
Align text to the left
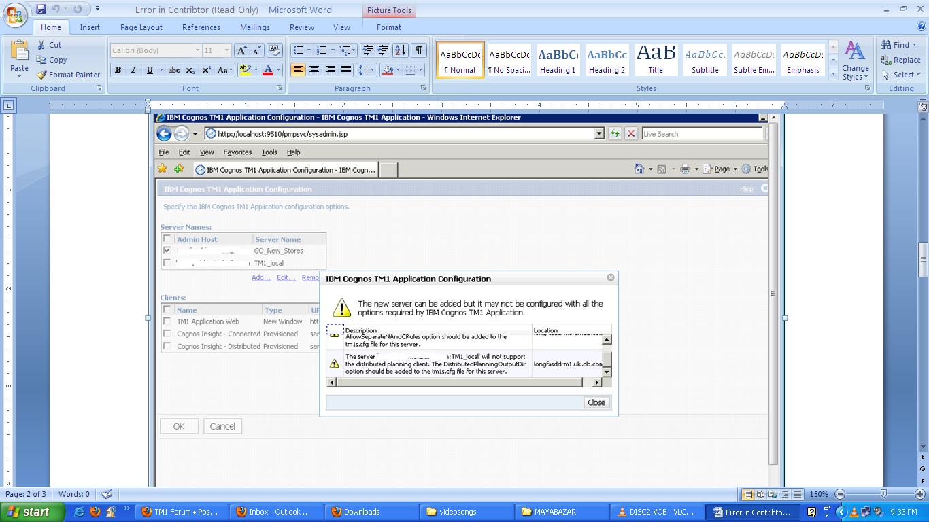point(298,70)
